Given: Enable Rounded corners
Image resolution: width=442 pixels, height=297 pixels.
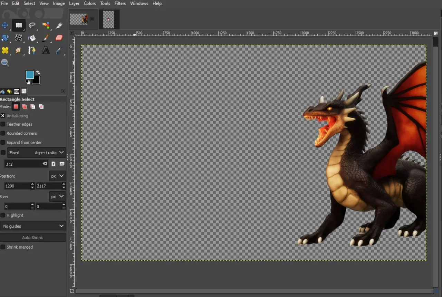Looking at the screenshot, I should point(3,133).
